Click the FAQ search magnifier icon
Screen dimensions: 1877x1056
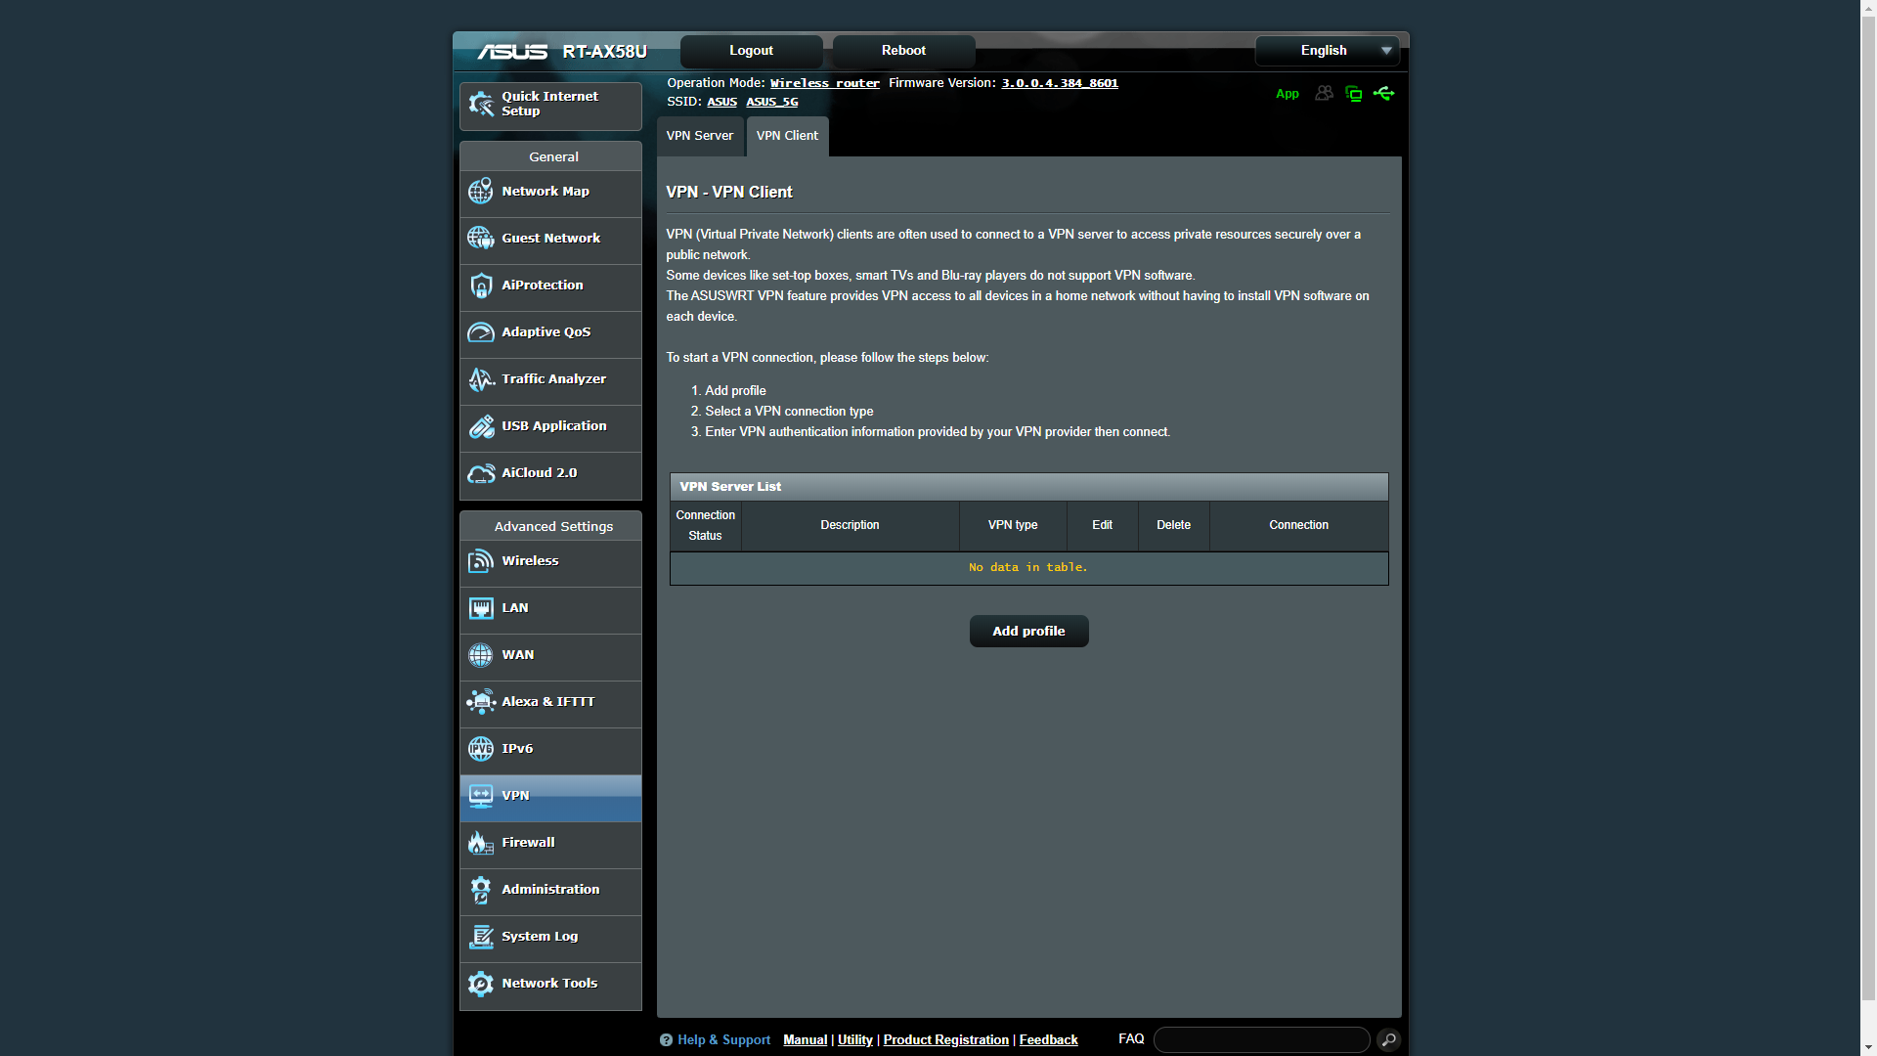pos(1388,1040)
